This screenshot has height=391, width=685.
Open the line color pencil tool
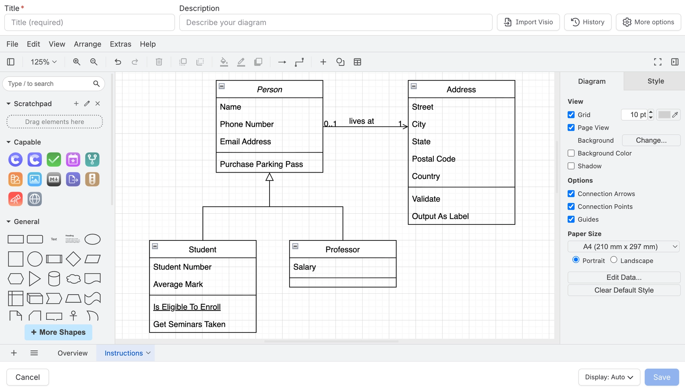tap(241, 62)
